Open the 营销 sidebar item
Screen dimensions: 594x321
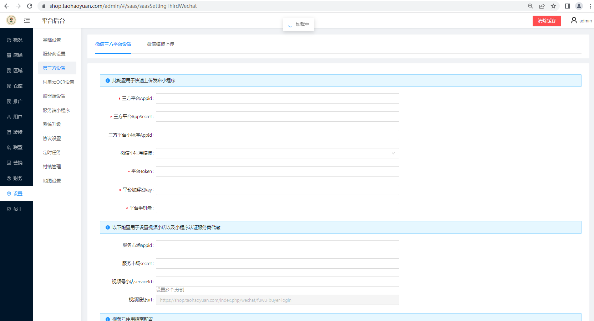tap(16, 163)
